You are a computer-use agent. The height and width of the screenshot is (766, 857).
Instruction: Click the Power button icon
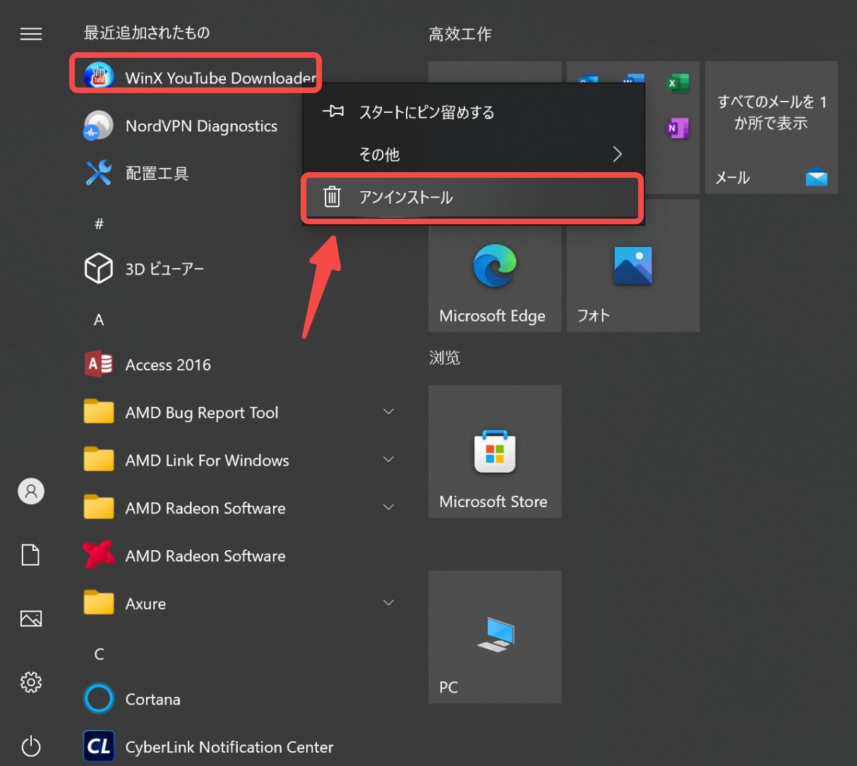[x=31, y=746]
